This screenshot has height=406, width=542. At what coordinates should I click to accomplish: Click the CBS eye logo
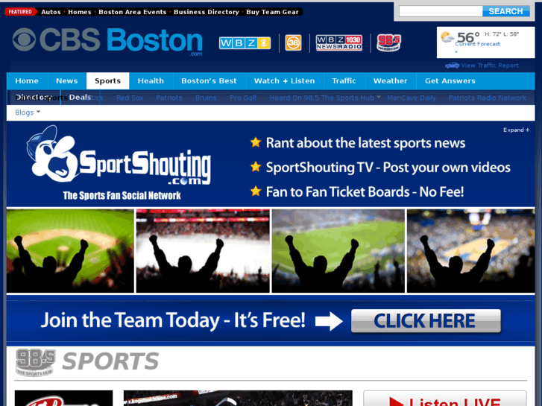(24, 39)
